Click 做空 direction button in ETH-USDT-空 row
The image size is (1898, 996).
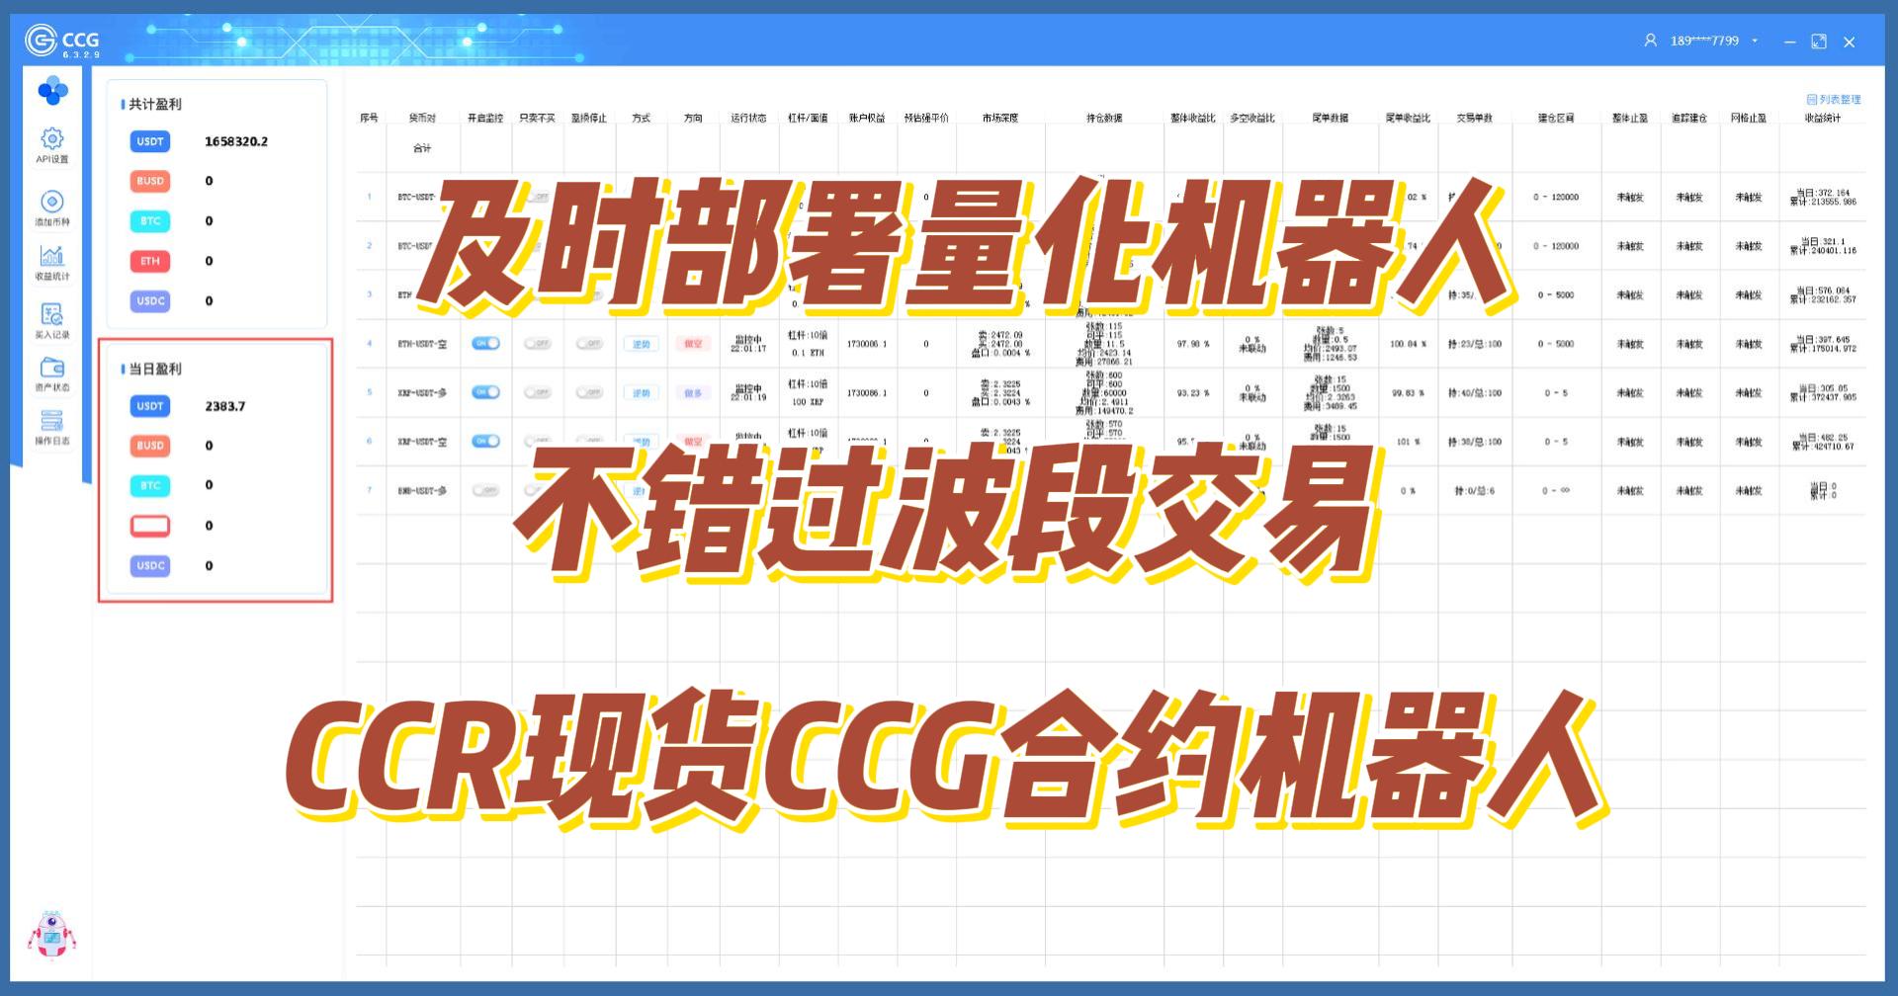point(693,344)
